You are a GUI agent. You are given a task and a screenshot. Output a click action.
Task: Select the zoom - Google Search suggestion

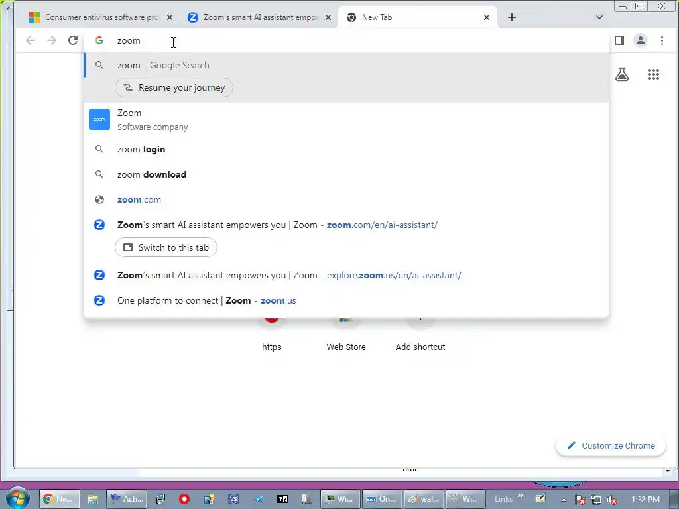[346, 66]
